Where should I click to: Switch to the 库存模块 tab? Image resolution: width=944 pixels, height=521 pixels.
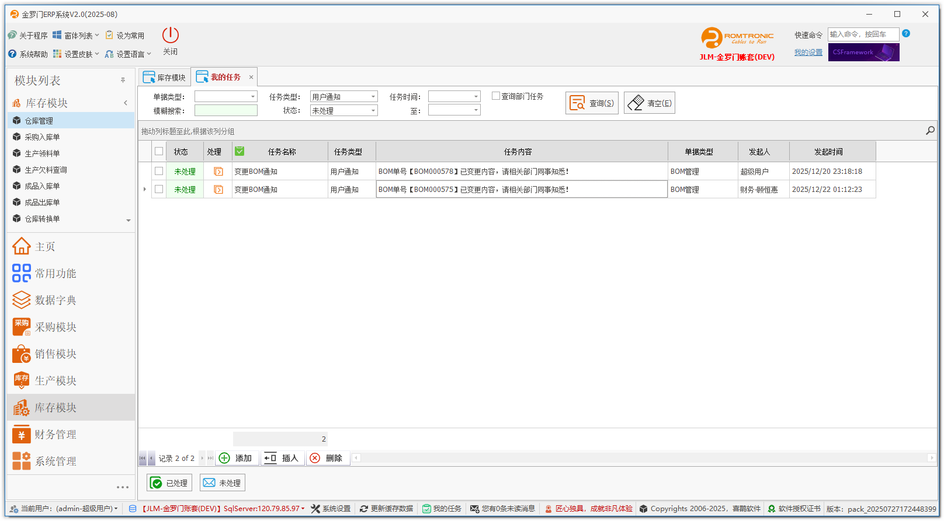pos(165,78)
